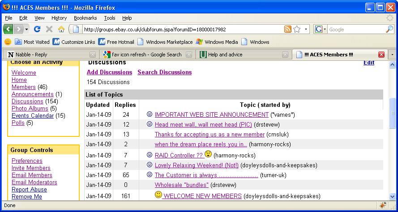Screen dimensions: 398x212
Task: Click into the Google search field
Action: [x=356, y=29]
